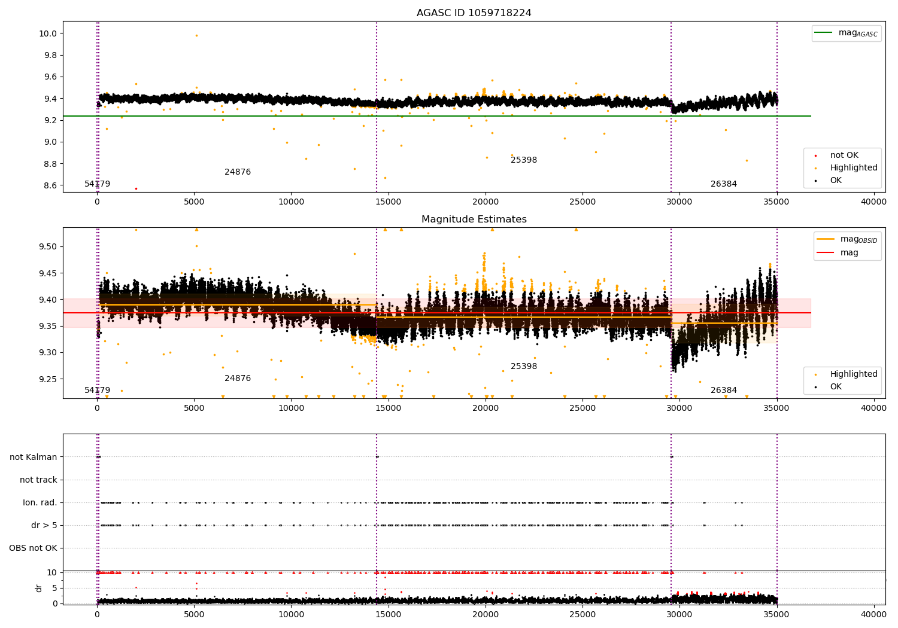Click the "OBS not OK" row label
The width and height of the screenshot is (898, 628).
click(x=34, y=548)
